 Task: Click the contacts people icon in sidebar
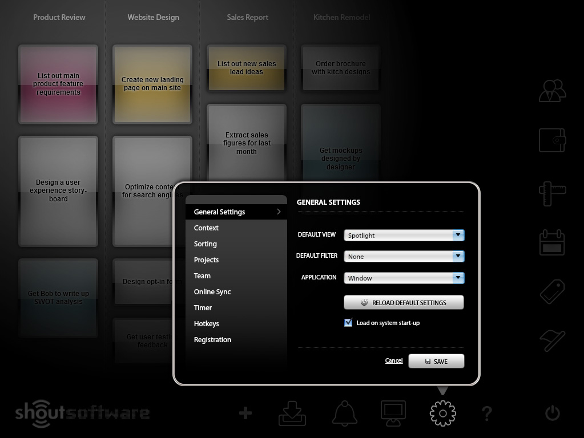point(552,91)
